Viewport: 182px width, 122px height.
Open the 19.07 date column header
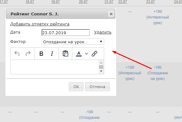tap(55, 2)
